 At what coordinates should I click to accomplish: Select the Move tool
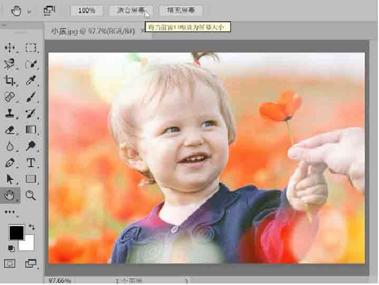pos(9,48)
